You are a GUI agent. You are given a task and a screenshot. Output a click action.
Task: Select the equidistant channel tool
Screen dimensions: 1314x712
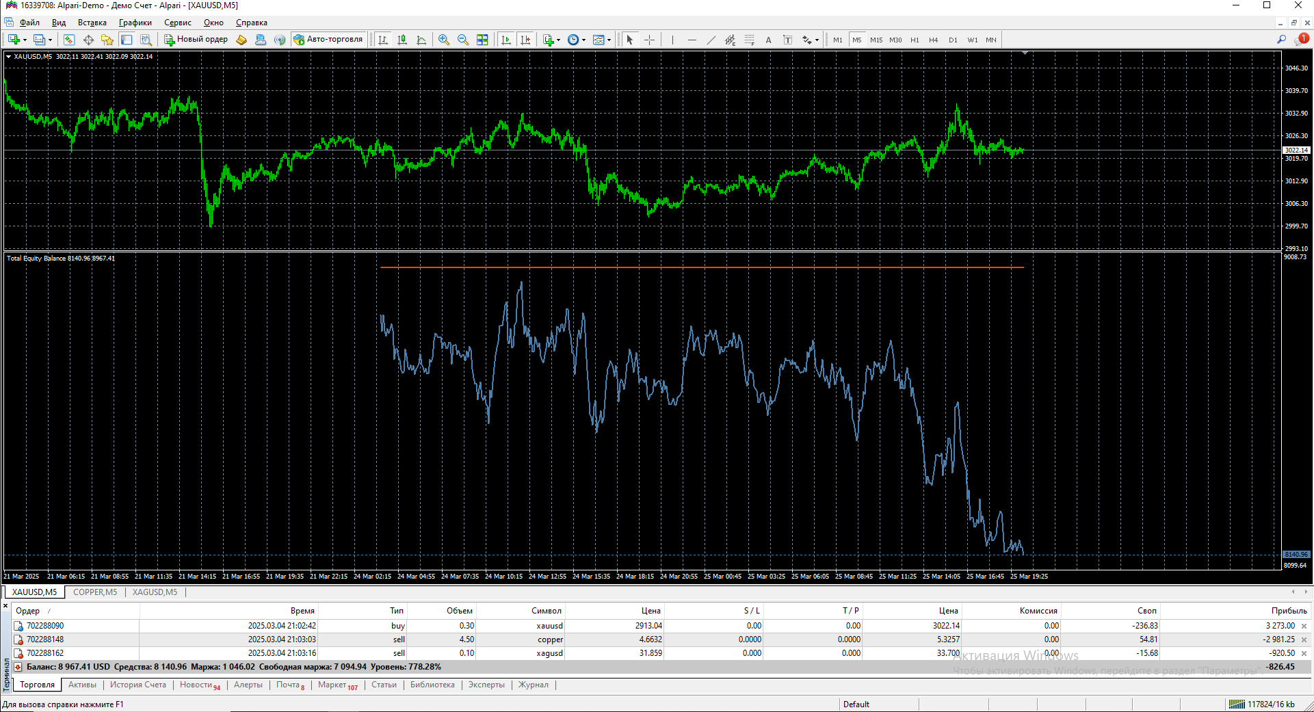click(730, 40)
